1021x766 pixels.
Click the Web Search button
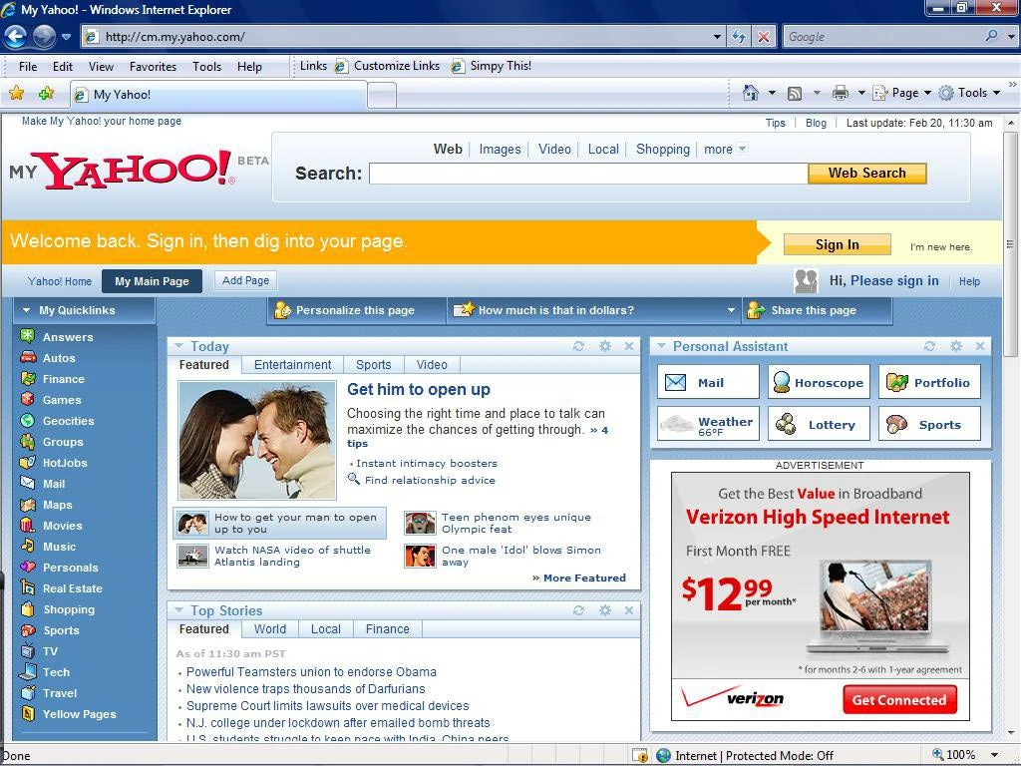(x=866, y=173)
